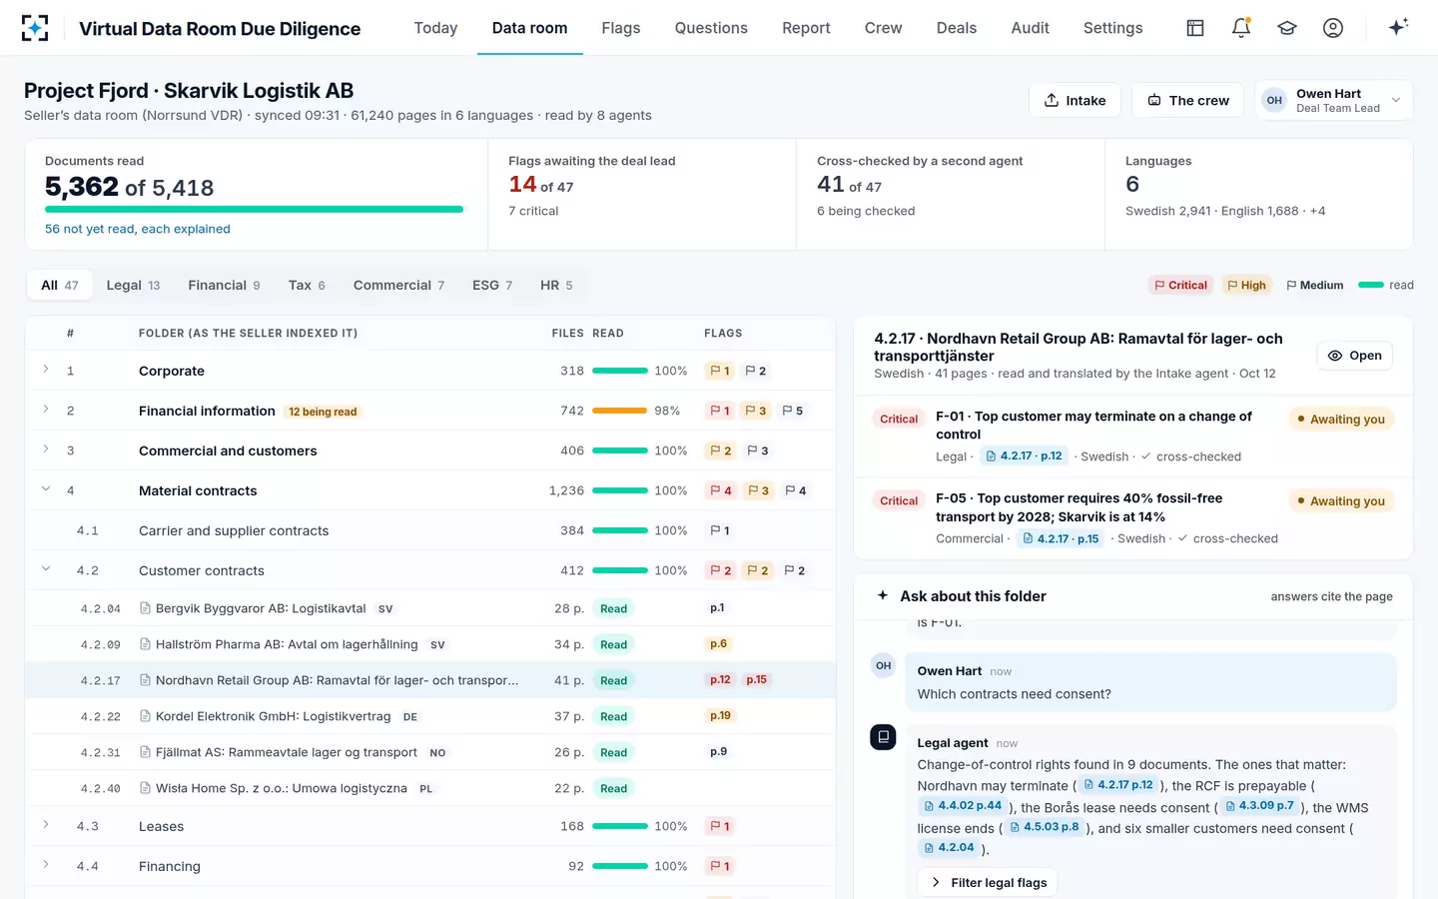Click the high flag badge in Financial information row
The width and height of the screenshot is (1438, 899).
(x=756, y=411)
